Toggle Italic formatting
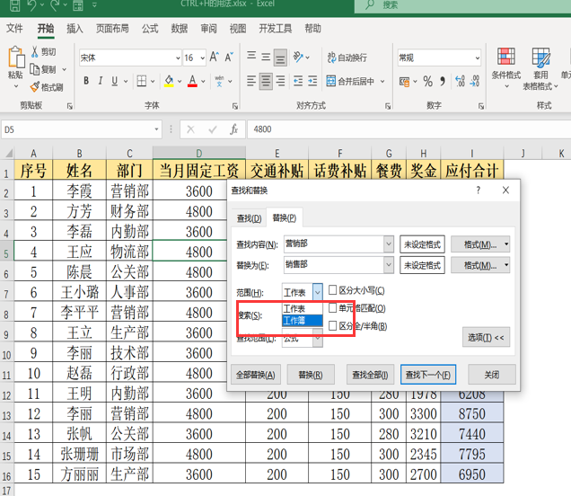This screenshot has height=496, width=571. [101, 81]
